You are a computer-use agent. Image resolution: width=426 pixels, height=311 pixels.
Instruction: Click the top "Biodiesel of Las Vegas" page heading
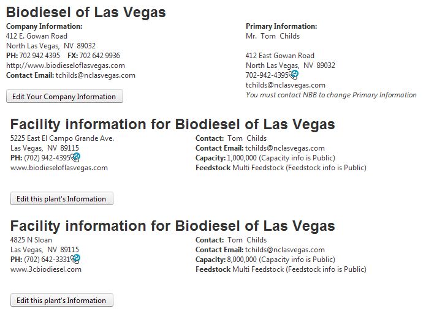86,12
